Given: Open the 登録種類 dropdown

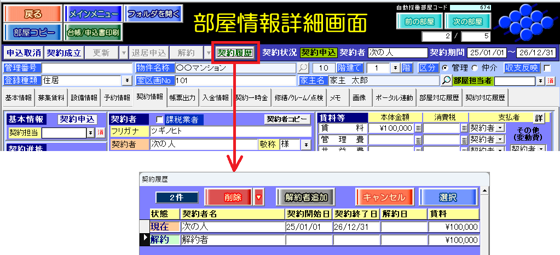Looking at the screenshot, I should tap(128, 80).
